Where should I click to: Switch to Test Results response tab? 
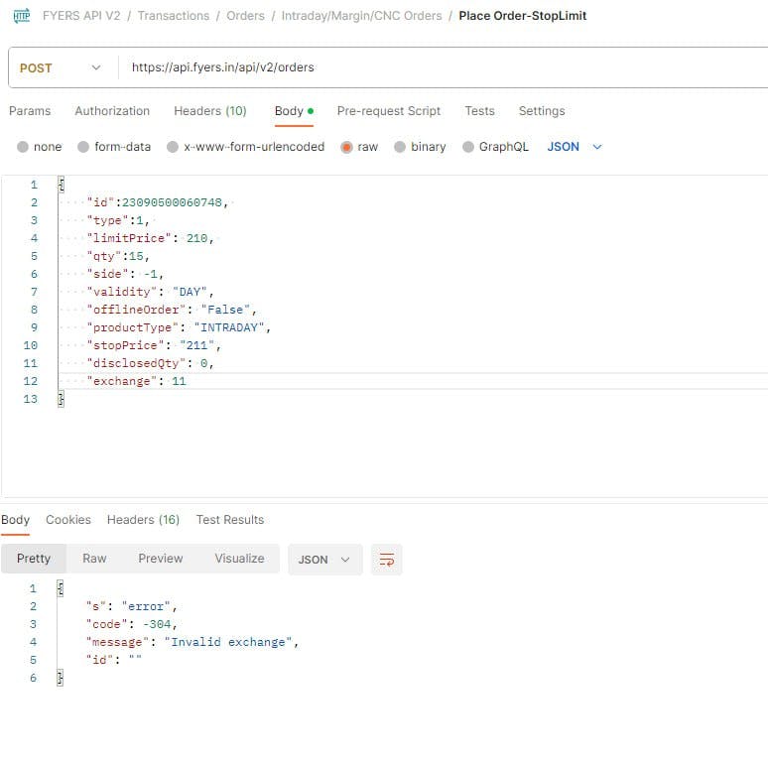point(230,520)
